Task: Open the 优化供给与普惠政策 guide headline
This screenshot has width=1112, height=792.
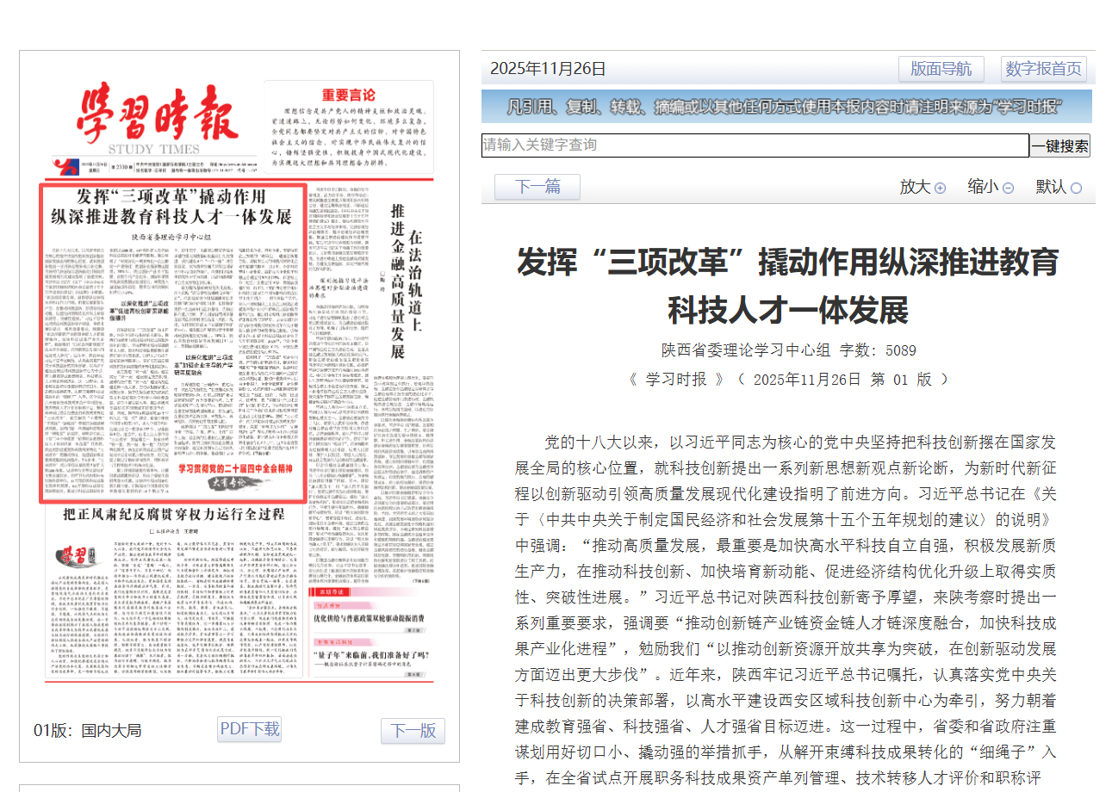Action: pyautogui.click(x=370, y=618)
